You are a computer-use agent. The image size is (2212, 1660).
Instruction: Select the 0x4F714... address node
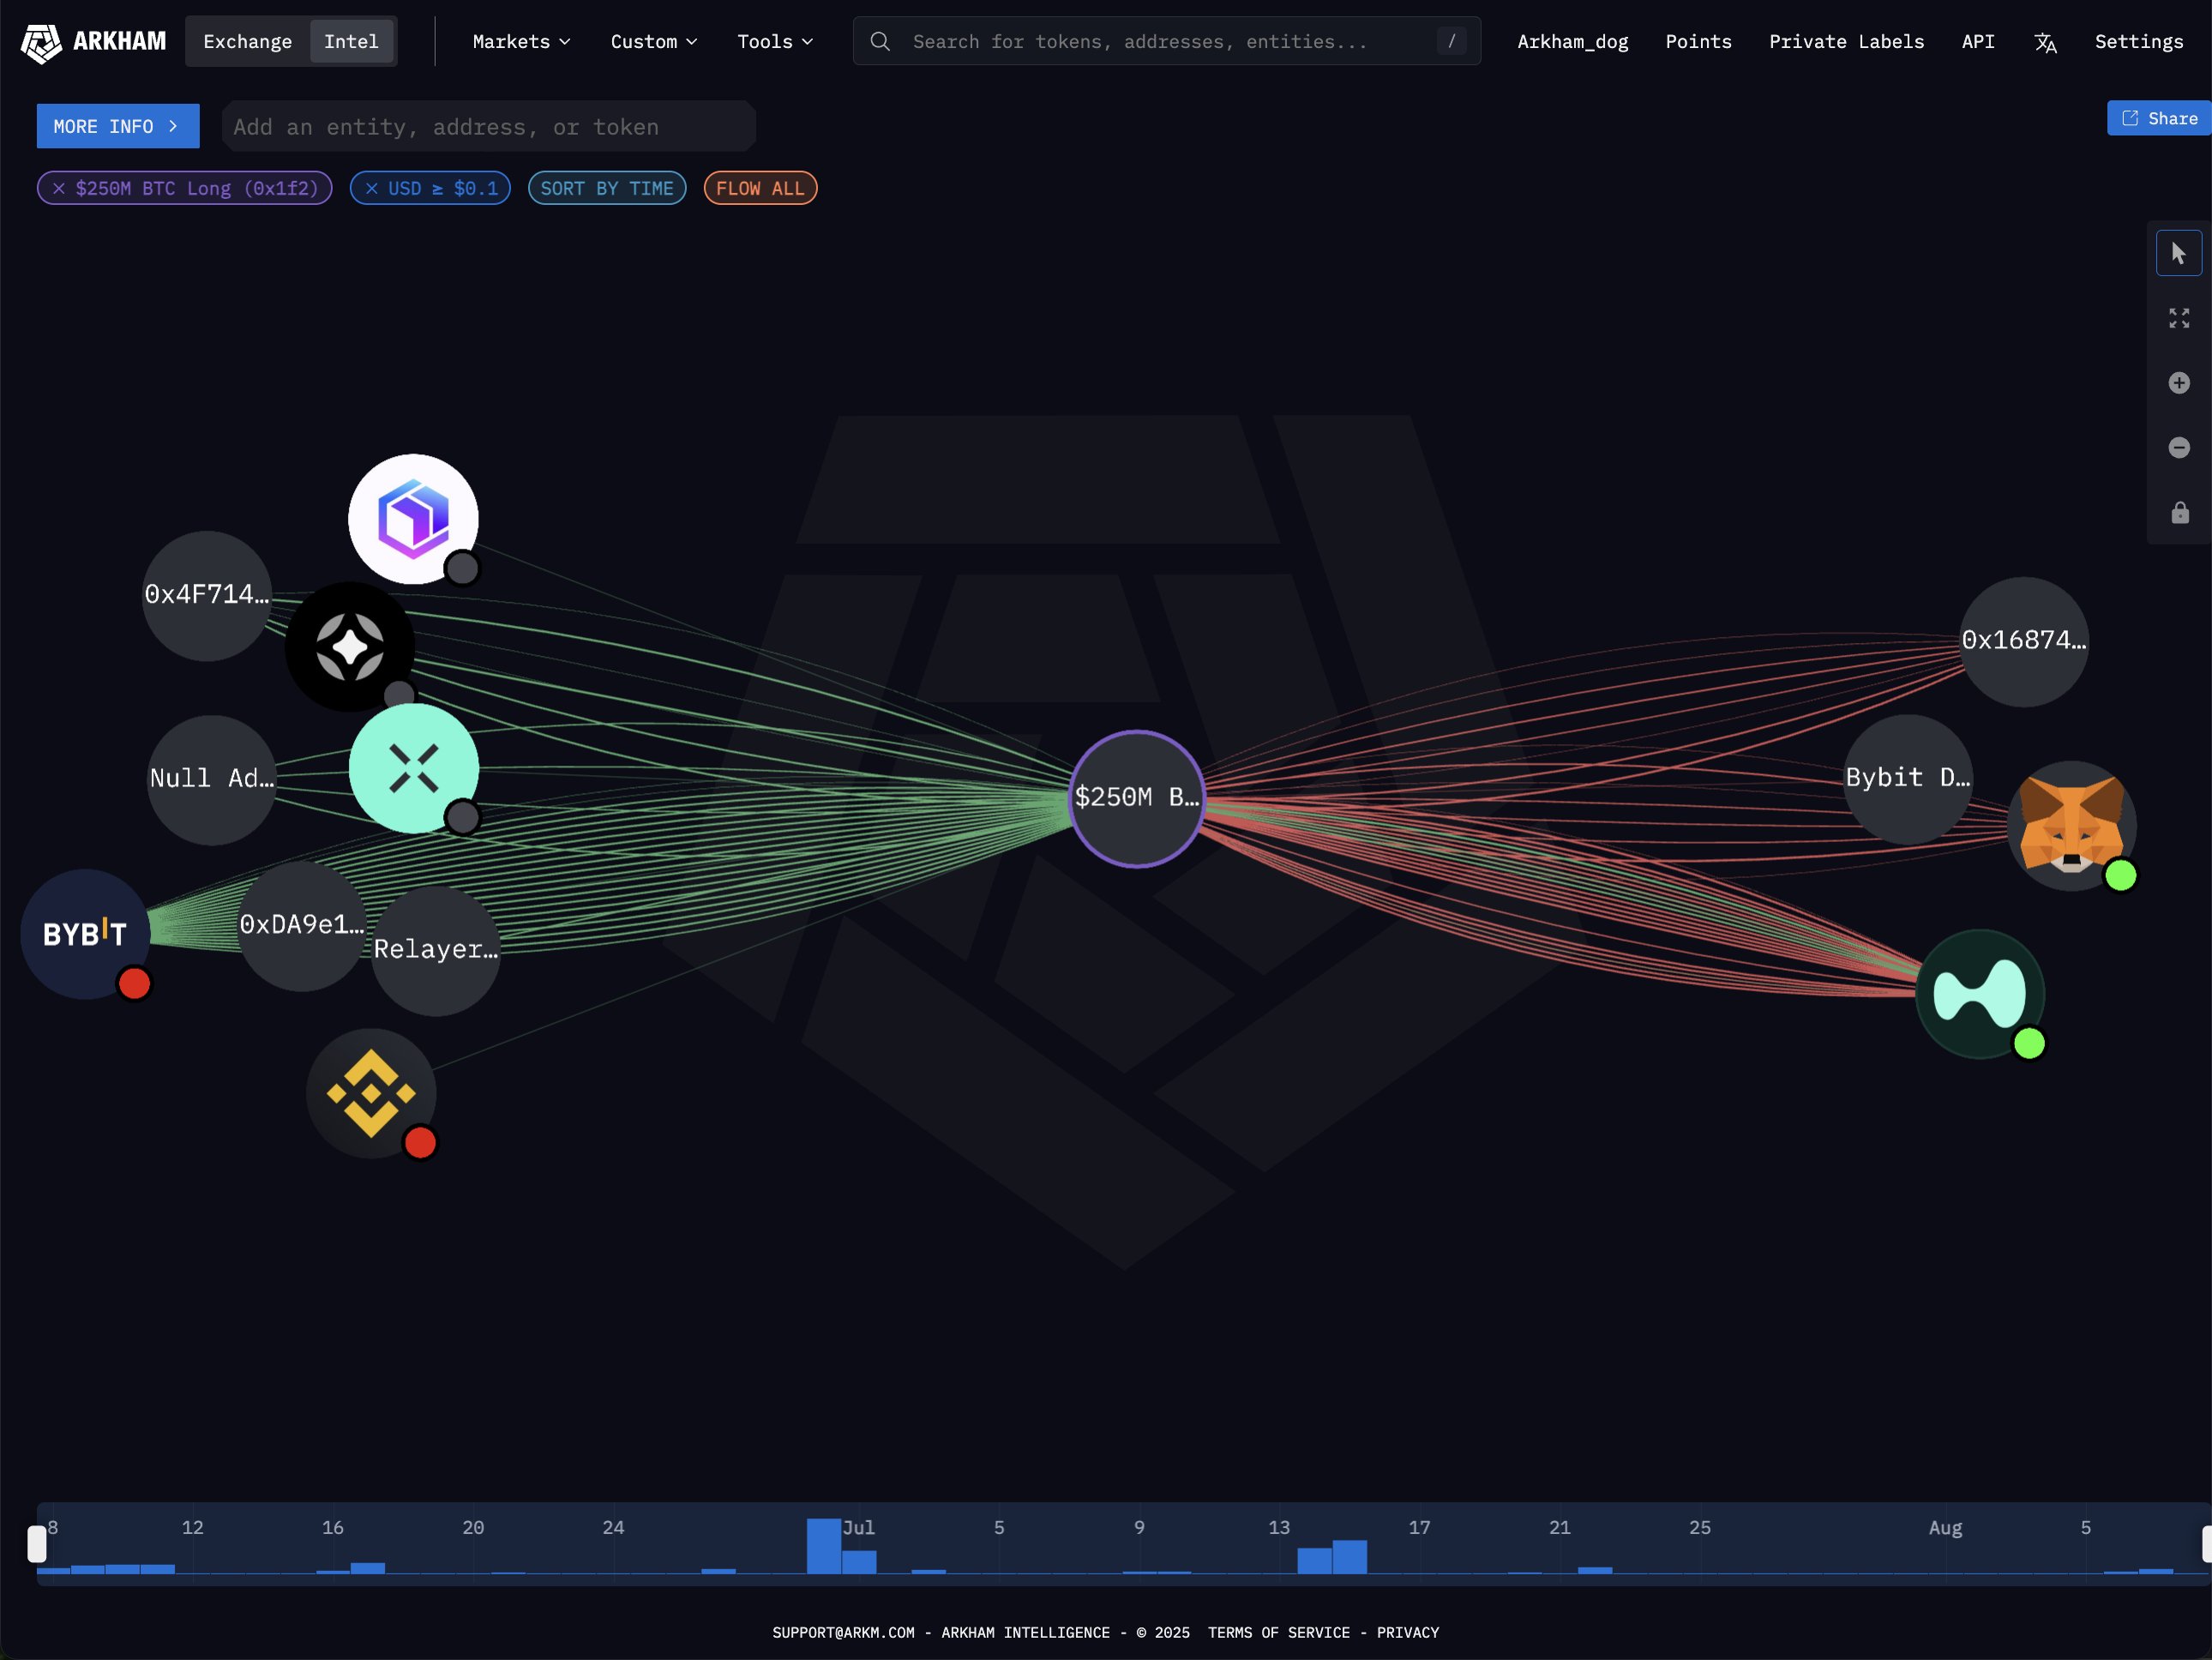click(x=207, y=595)
